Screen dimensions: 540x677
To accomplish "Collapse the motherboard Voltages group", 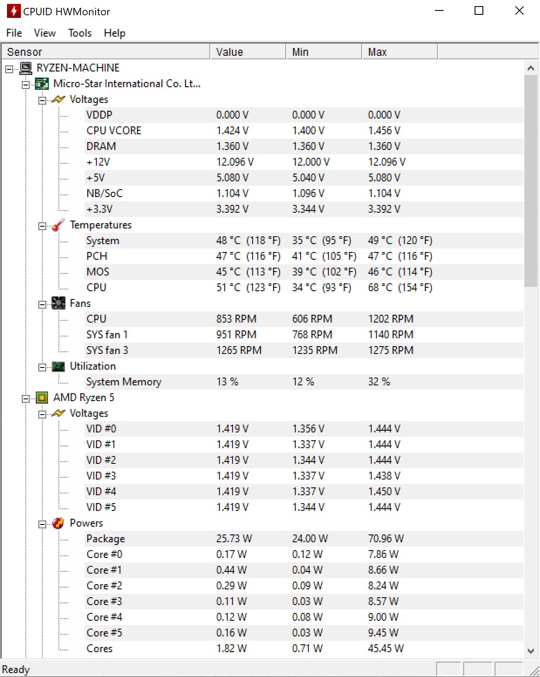I will (x=42, y=100).
